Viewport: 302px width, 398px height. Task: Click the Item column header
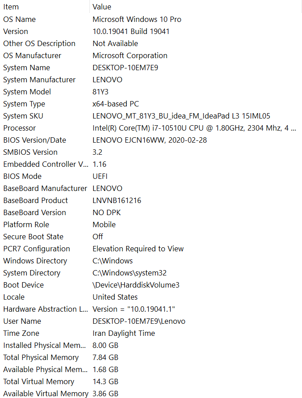45,7
